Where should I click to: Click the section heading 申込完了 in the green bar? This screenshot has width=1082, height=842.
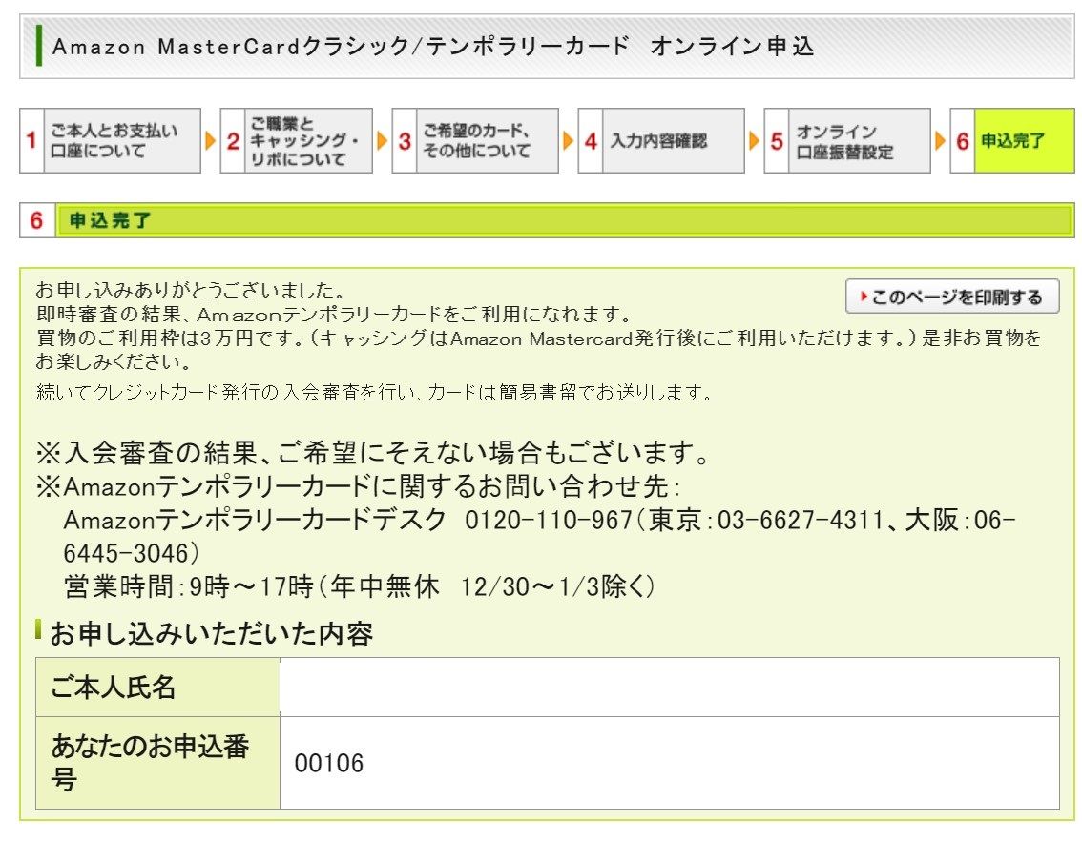pos(111,220)
